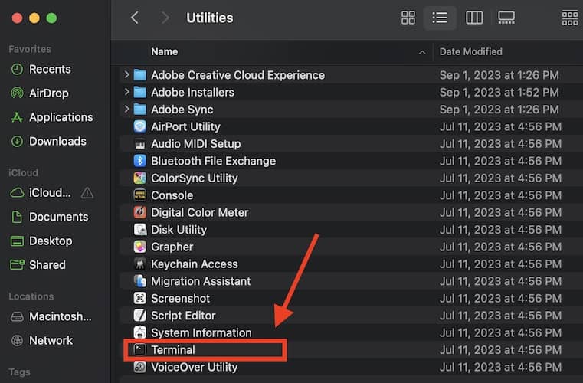Click the AirPort Utility icon
This screenshot has width=583, height=383.
139,126
